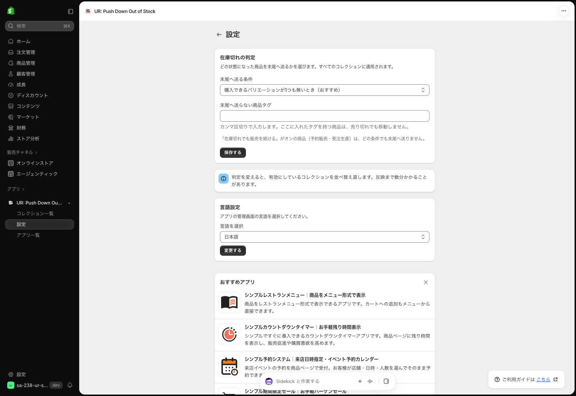
Task: Click the 保存する button
Action: [233, 153]
